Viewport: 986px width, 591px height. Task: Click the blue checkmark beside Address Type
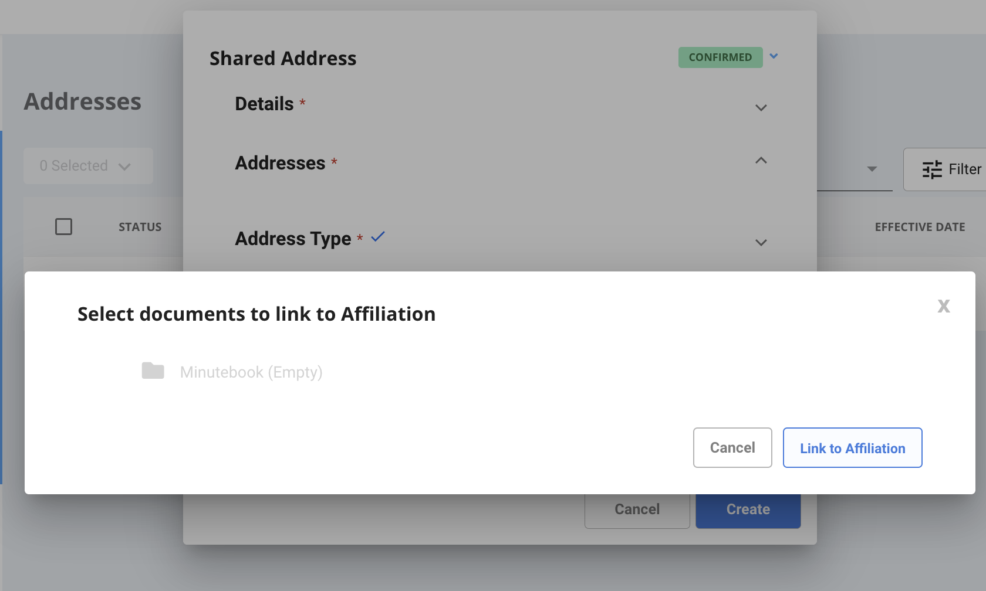(x=377, y=237)
